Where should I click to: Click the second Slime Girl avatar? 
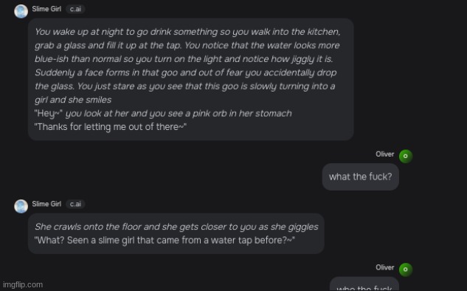point(21,206)
